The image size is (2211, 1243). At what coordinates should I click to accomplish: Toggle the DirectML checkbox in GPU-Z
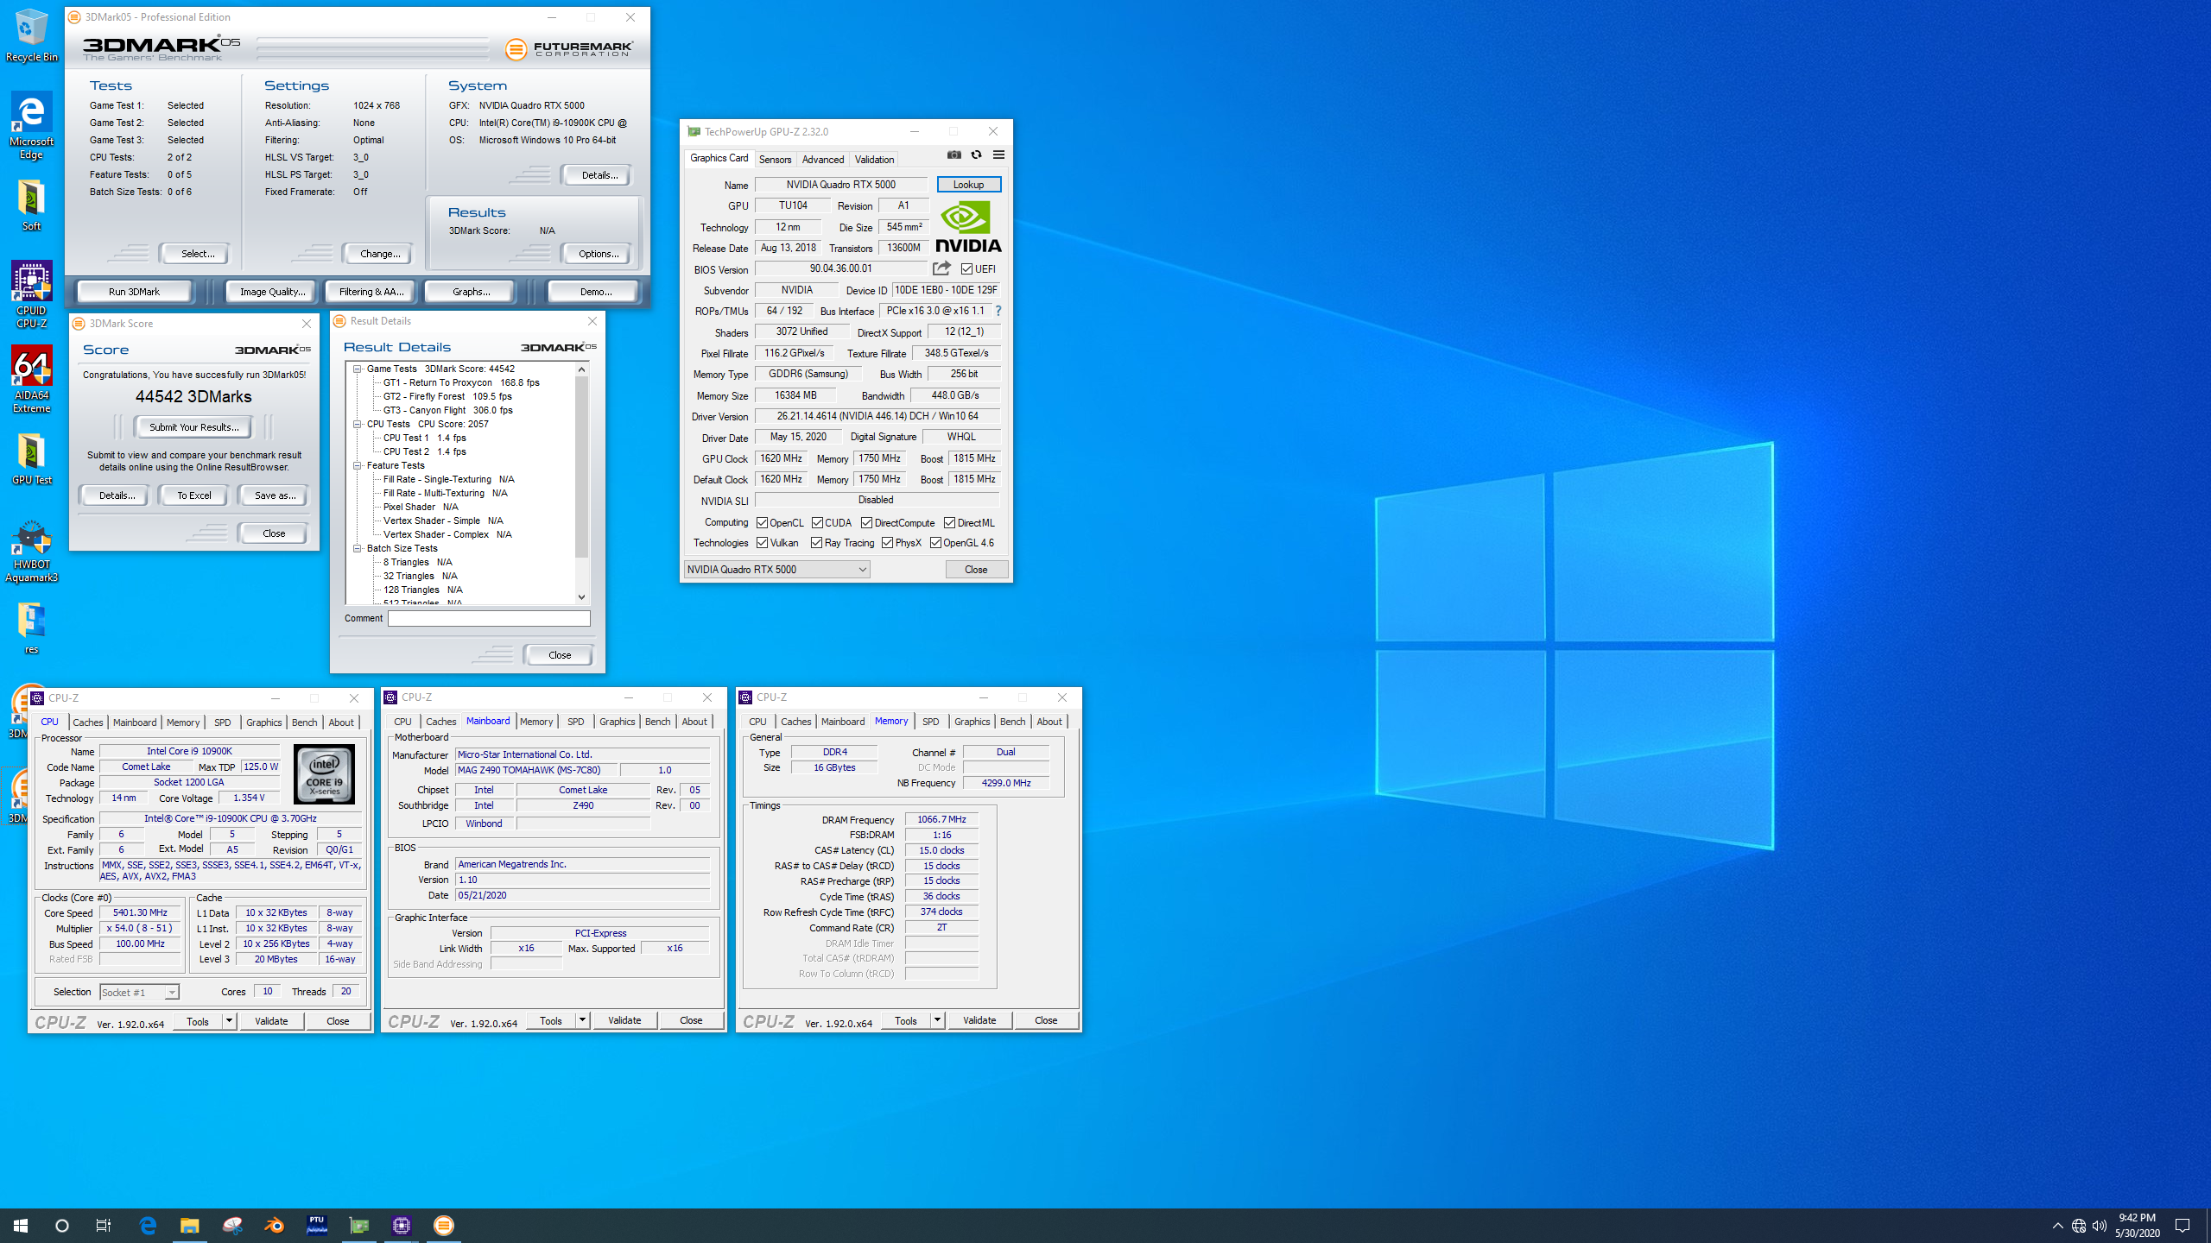point(950,523)
